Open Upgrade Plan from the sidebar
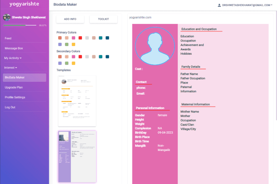The height and width of the screenshot is (184, 277). [14, 87]
